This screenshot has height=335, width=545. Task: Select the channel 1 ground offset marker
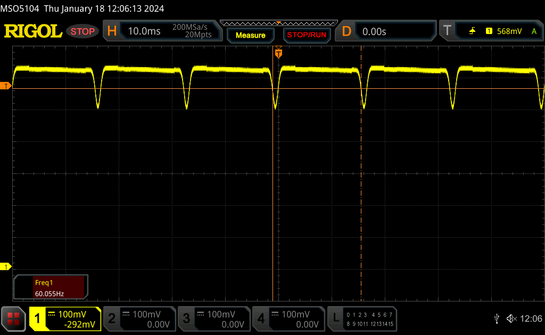pyautogui.click(x=7, y=266)
